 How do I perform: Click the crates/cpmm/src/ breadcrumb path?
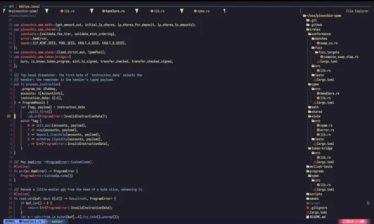point(23,16)
